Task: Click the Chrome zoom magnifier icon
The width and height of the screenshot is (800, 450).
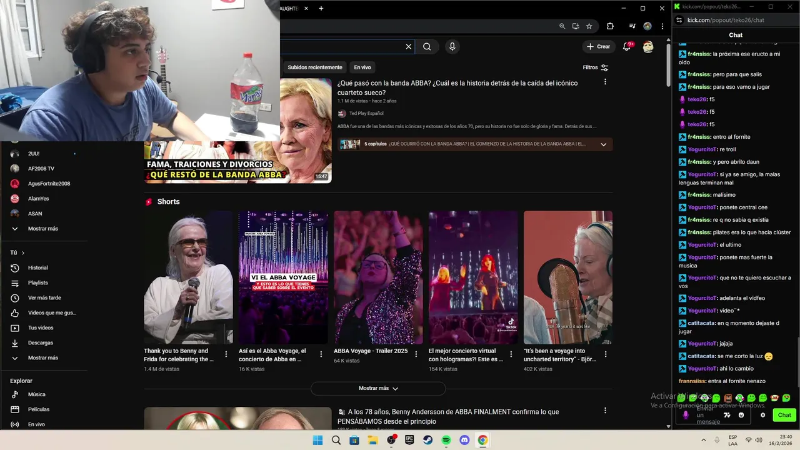Action: [x=562, y=26]
